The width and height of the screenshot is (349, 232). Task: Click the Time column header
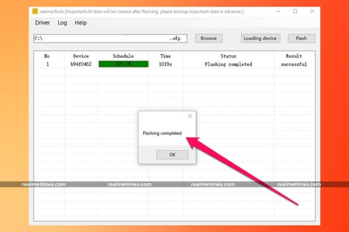point(165,56)
